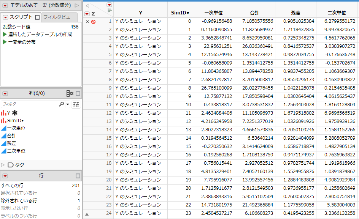This screenshot has width=359, height=219.
Task: Open the search magnifier dropdown arrow
Action: (68, 104)
